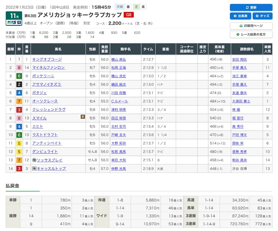The height and width of the screenshot is (231, 278).
Task: Open trainer 堀 宣行 link
Action: click(238, 118)
